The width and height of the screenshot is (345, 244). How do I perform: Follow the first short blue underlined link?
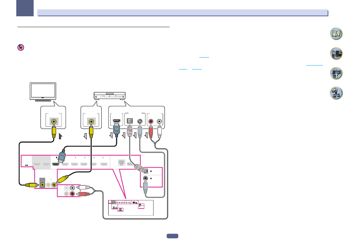(204, 57)
